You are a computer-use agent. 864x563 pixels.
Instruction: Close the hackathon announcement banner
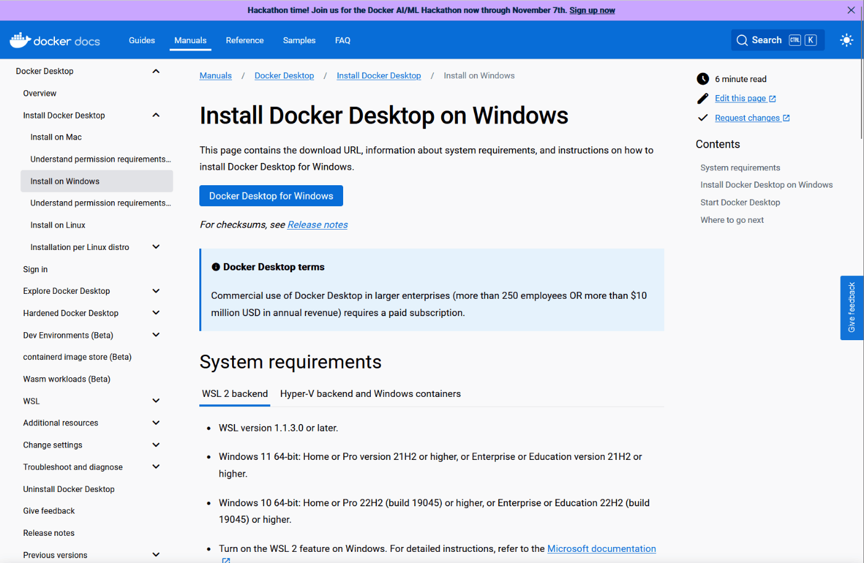point(852,10)
